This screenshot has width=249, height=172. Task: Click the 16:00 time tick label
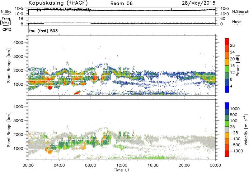[x=153, y=165]
